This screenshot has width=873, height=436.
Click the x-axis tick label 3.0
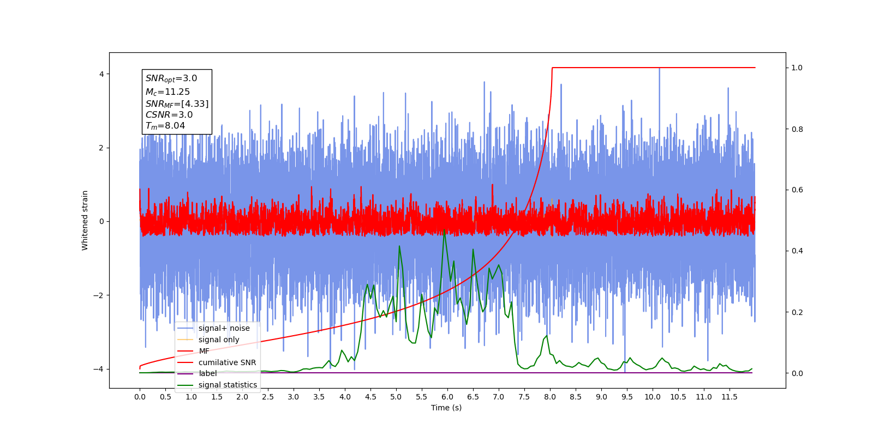click(294, 397)
